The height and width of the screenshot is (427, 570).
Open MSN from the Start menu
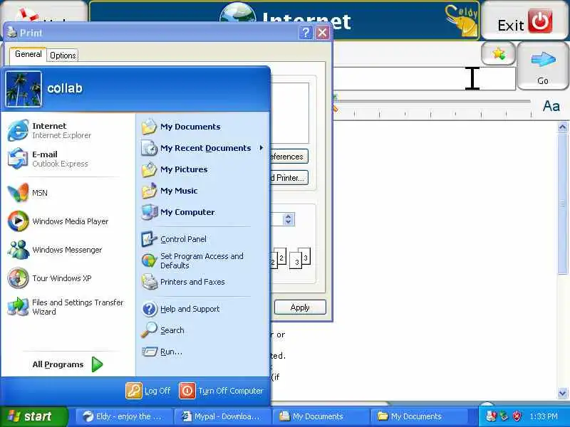tap(27, 192)
